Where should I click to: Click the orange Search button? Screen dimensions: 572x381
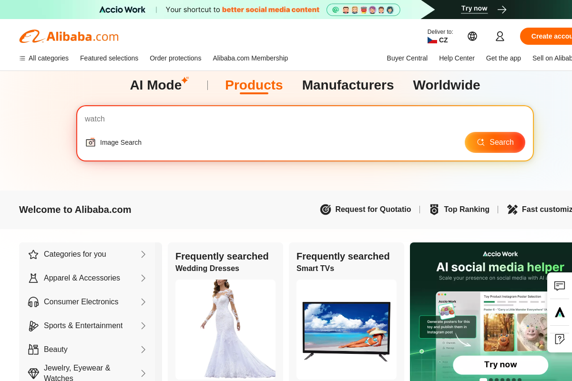coord(495,142)
